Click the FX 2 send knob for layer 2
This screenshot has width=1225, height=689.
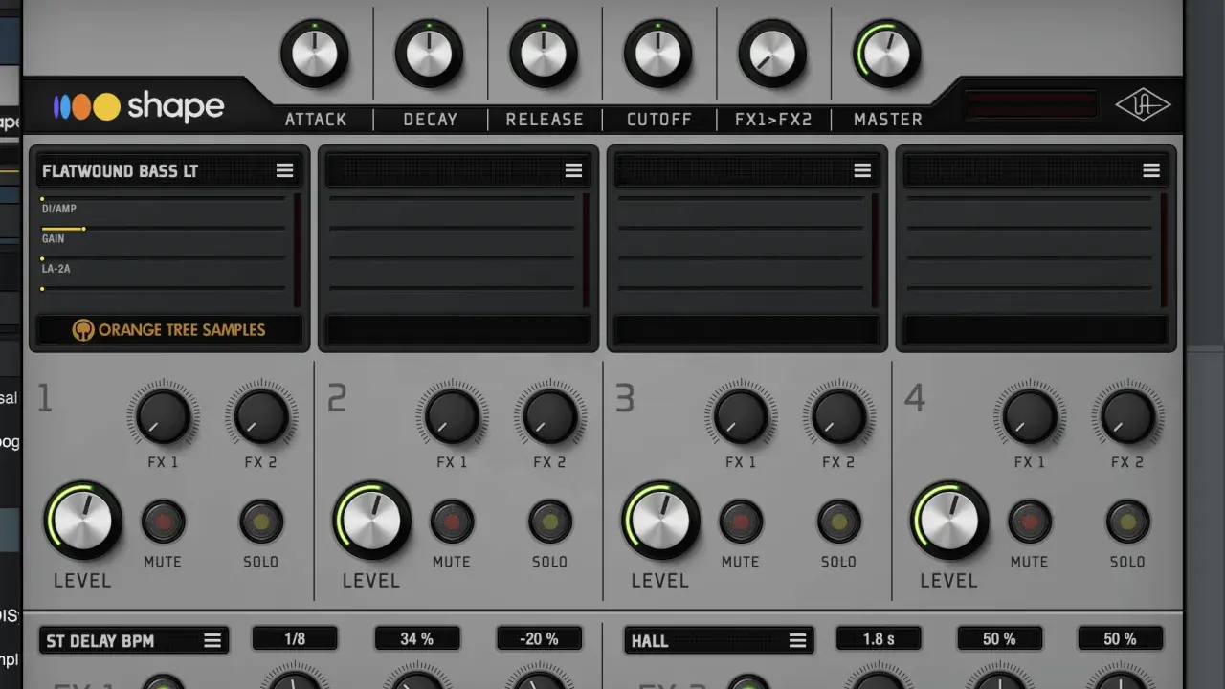[x=550, y=416]
